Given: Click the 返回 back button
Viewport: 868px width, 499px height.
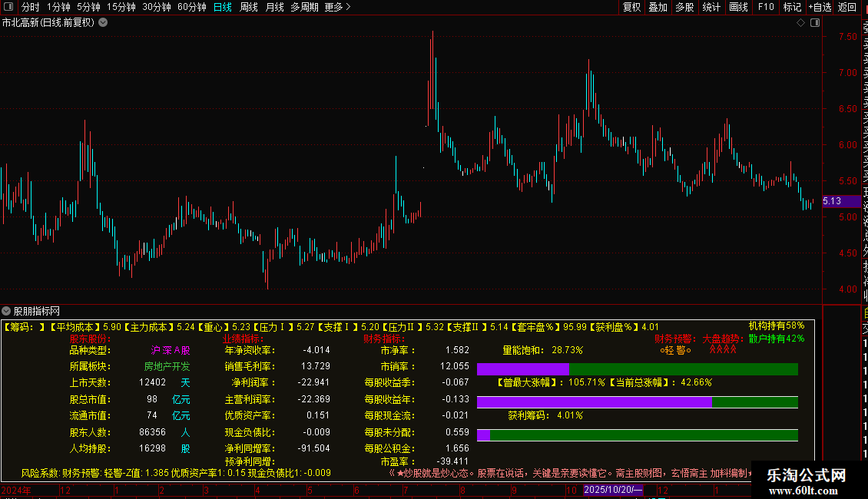Looking at the screenshot, I should point(847,7).
